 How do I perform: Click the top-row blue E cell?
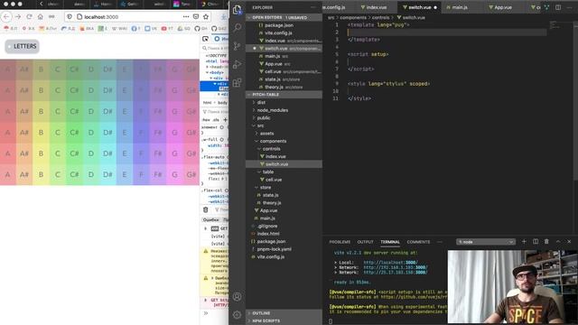(125, 70)
